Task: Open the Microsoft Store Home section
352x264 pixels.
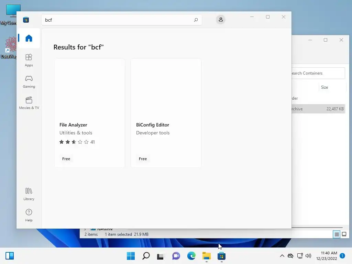Action: click(29, 38)
